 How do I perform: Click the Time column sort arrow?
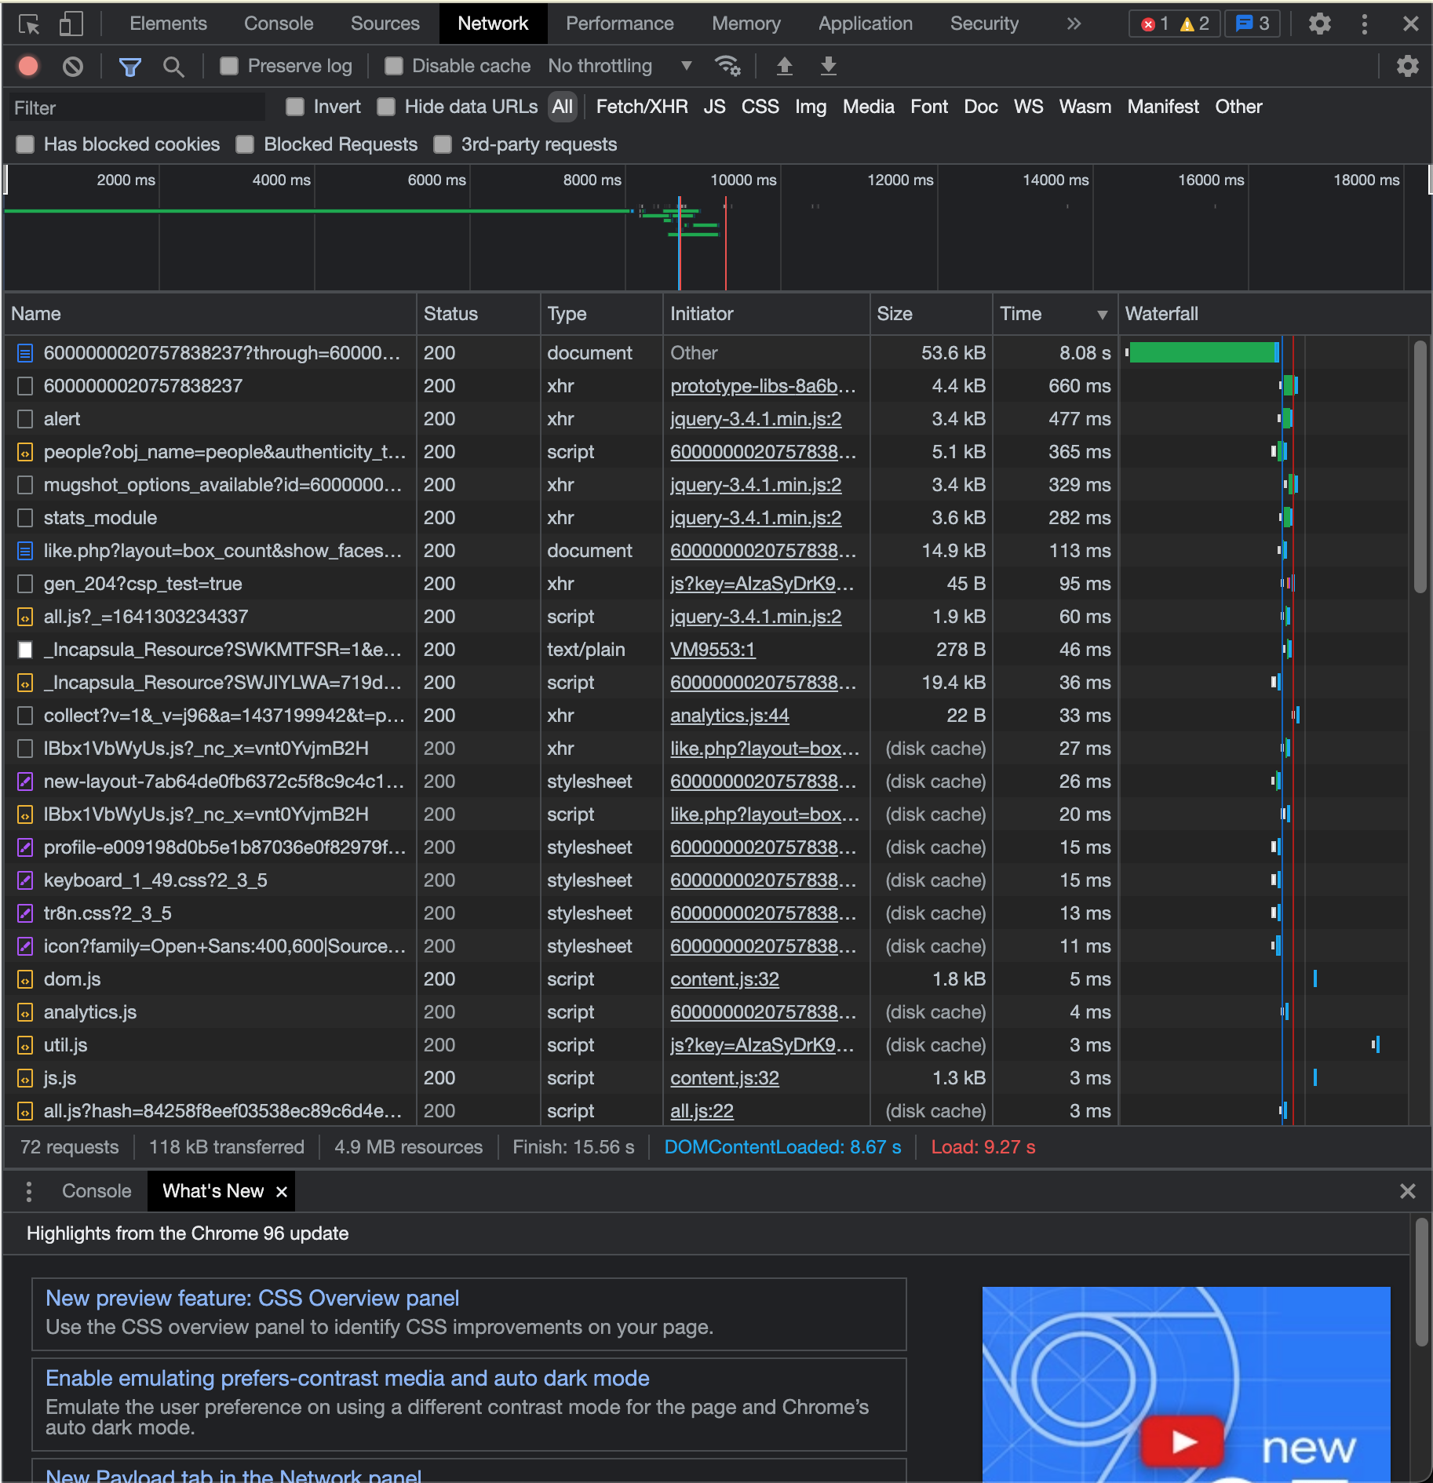pyautogui.click(x=1102, y=315)
